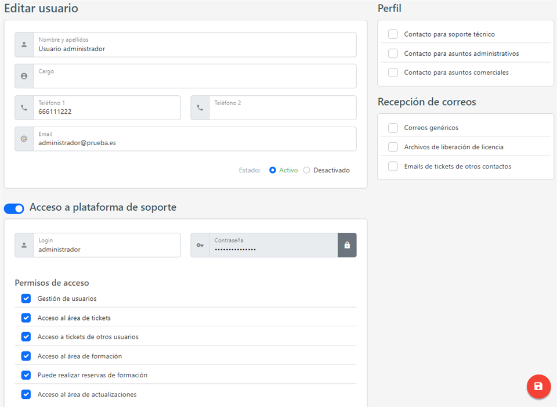Click the lock icon beside Contraseña
The width and height of the screenshot is (557, 407).
347,245
